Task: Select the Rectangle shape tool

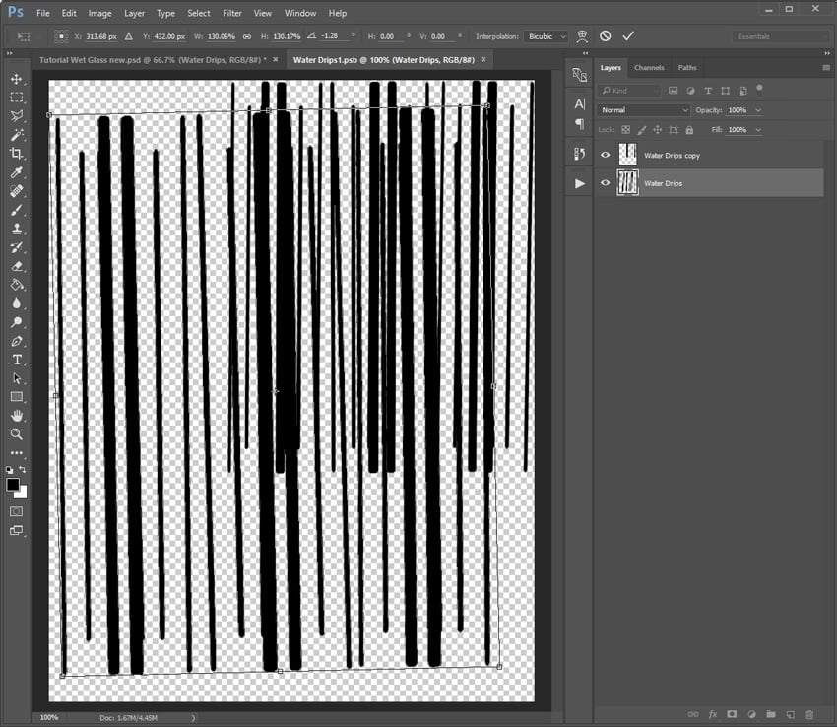Action: [x=17, y=397]
